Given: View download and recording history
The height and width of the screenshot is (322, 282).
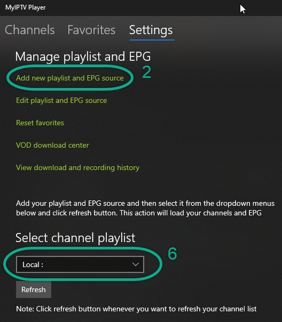Looking at the screenshot, I should (x=78, y=168).
